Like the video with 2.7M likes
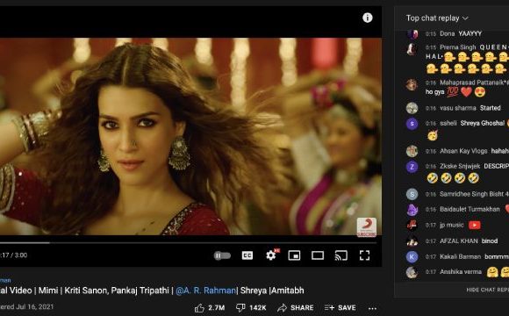Viewport: 509px width, 316px height. click(x=210, y=308)
